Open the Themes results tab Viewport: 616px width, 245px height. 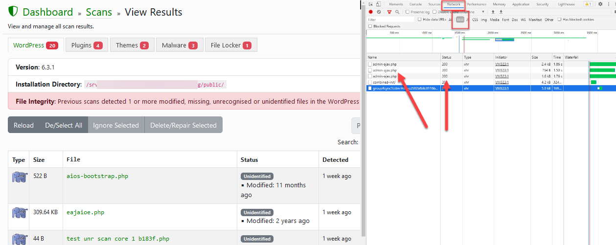[132, 45]
